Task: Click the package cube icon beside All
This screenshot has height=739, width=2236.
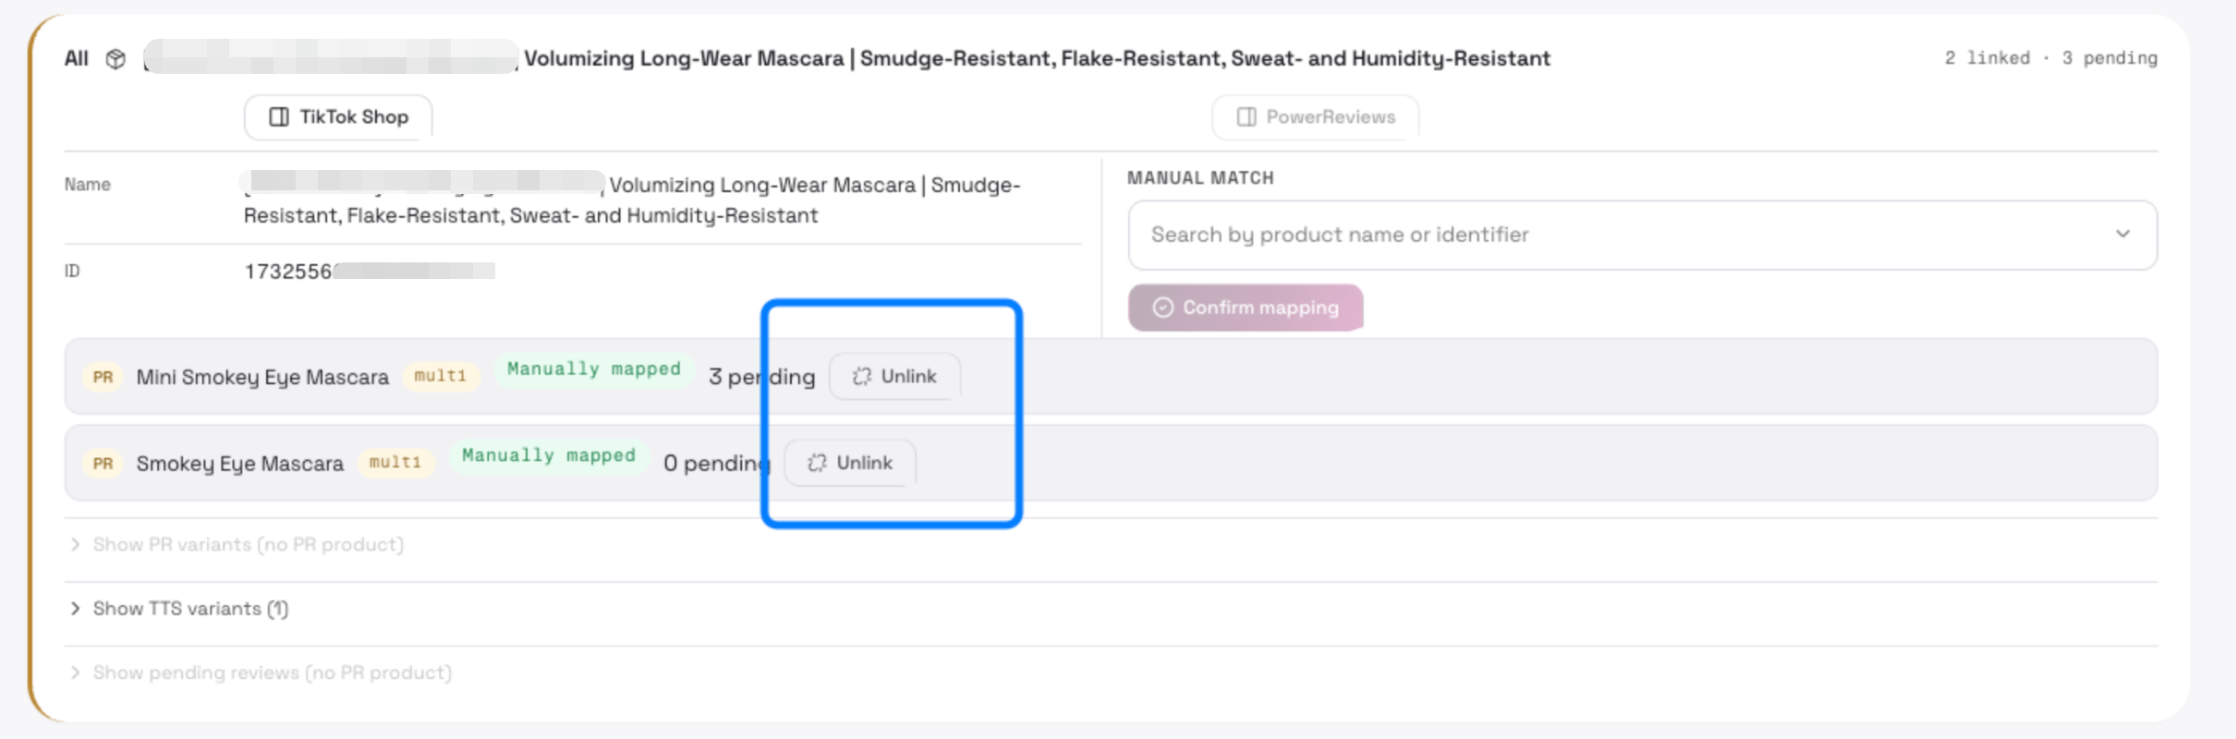Action: pos(115,59)
